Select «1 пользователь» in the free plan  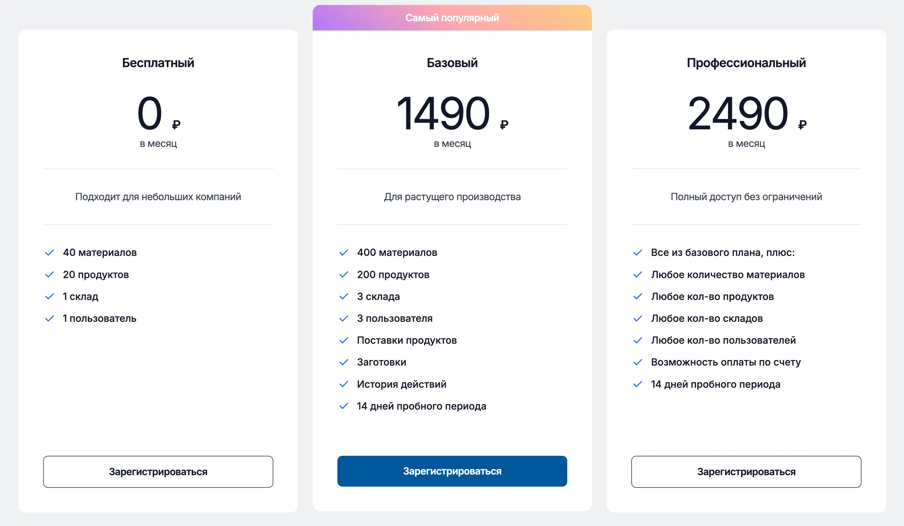pos(100,318)
